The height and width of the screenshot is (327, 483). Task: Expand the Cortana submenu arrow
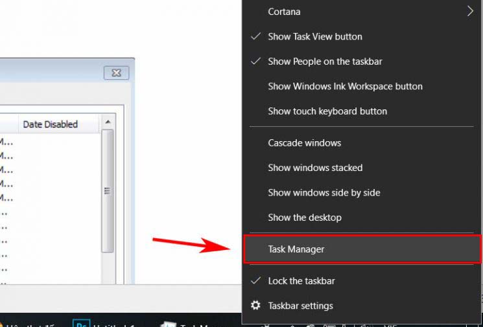pyautogui.click(x=470, y=12)
